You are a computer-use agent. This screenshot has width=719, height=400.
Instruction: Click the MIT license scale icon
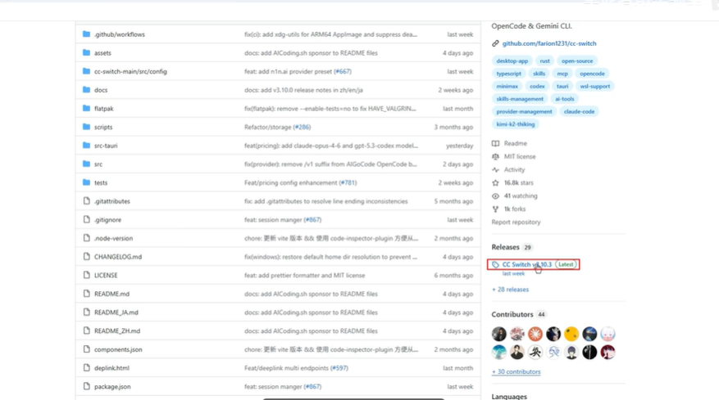pyautogui.click(x=495, y=156)
